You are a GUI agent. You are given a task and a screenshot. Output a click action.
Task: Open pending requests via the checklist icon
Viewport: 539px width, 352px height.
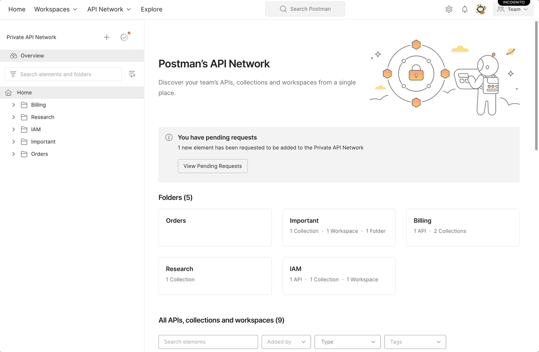(x=124, y=37)
